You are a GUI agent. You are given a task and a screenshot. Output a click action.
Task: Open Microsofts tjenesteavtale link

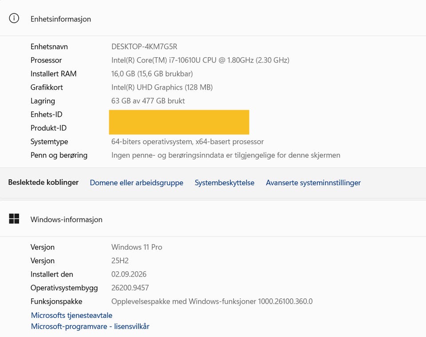click(x=72, y=315)
